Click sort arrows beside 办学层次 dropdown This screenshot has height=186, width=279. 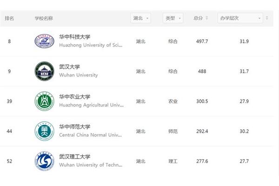tap(267, 18)
